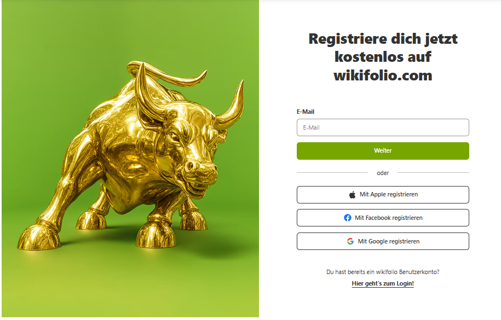Click the Google 'G' logo icon

(x=350, y=241)
